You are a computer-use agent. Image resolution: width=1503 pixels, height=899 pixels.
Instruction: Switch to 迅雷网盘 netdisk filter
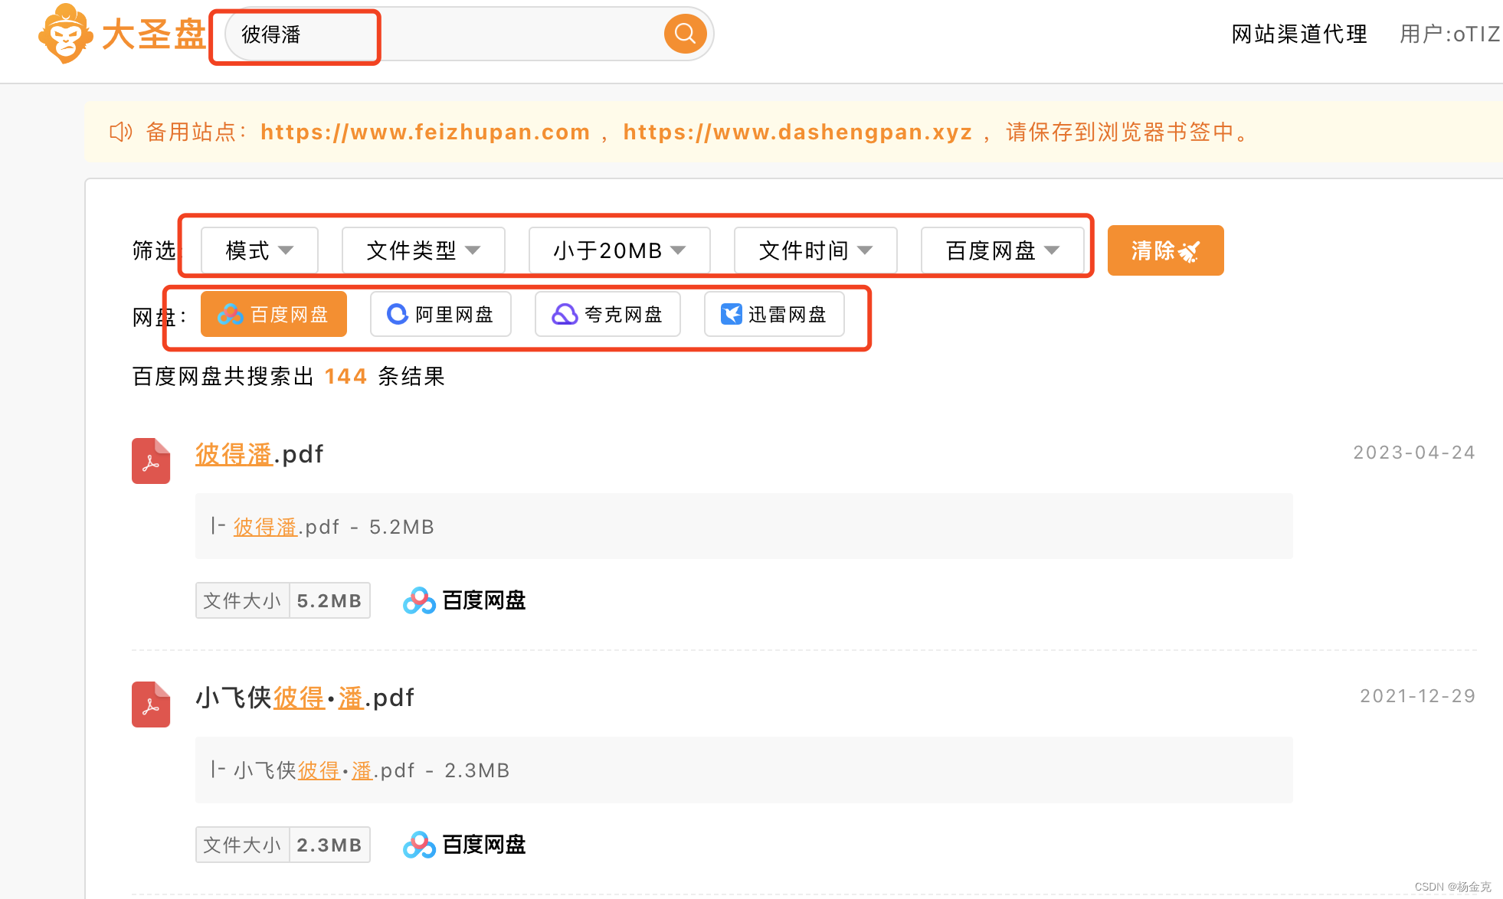(774, 315)
